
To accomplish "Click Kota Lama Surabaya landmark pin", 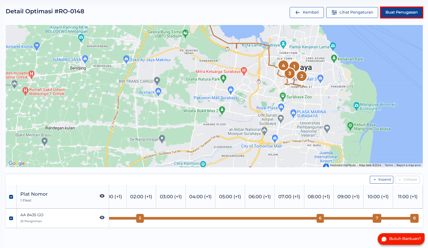I will click(x=283, y=45).
